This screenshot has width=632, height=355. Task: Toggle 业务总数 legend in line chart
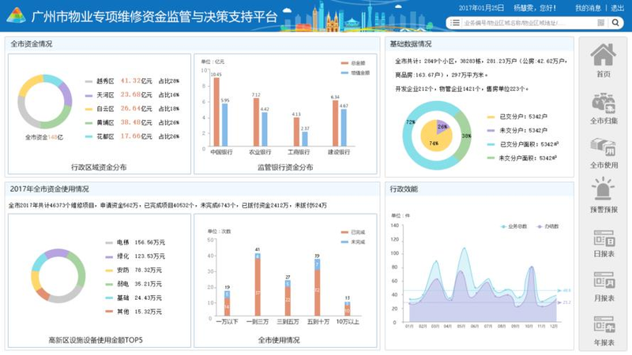(513, 226)
